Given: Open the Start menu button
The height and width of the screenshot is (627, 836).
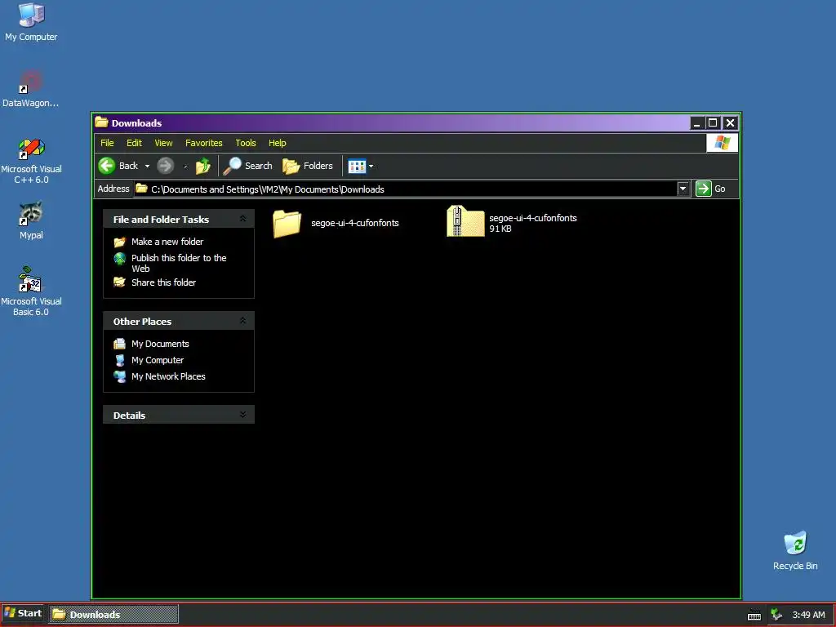Looking at the screenshot, I should click(23, 614).
